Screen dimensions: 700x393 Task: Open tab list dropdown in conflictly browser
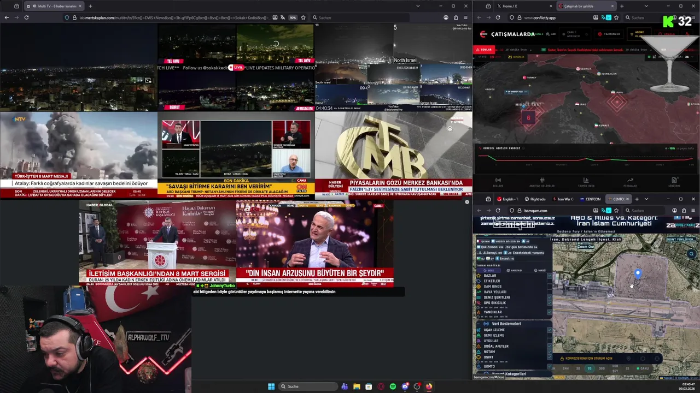coord(646,6)
